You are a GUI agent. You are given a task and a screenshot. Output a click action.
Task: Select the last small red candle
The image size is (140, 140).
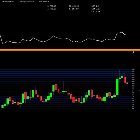127,83
